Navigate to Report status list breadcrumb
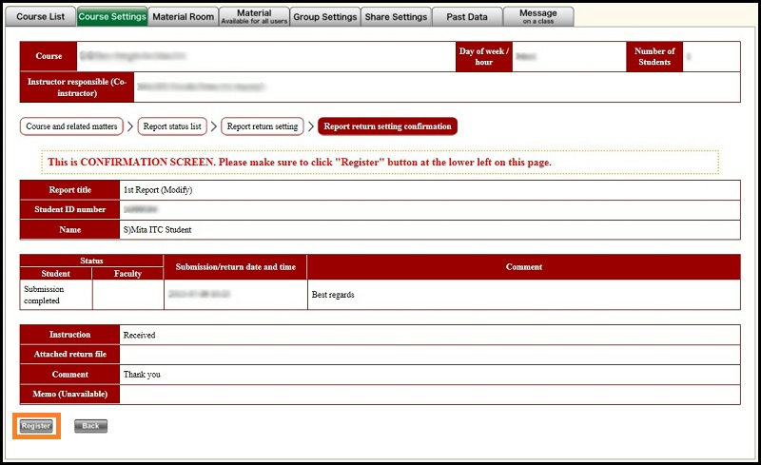This screenshot has width=761, height=465. tap(171, 126)
